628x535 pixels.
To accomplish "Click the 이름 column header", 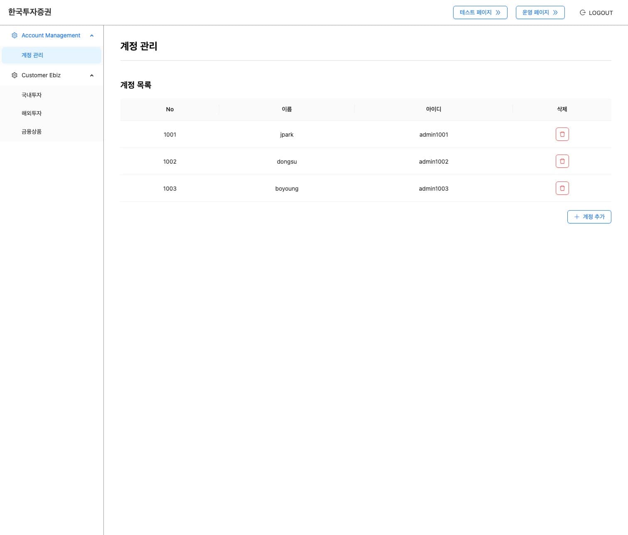I will [287, 109].
